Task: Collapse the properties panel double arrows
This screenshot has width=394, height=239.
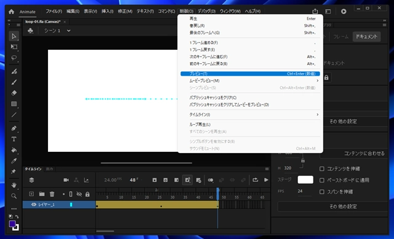Action: pos(384,20)
